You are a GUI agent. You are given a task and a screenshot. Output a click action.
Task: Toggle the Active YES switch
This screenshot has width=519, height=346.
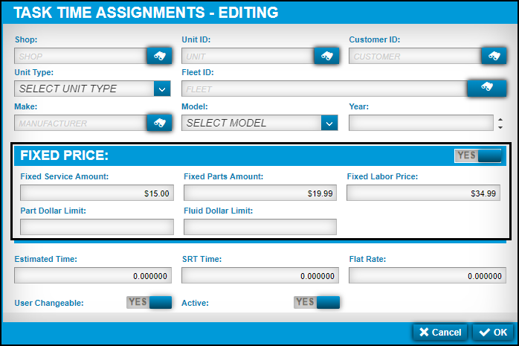tap(317, 302)
